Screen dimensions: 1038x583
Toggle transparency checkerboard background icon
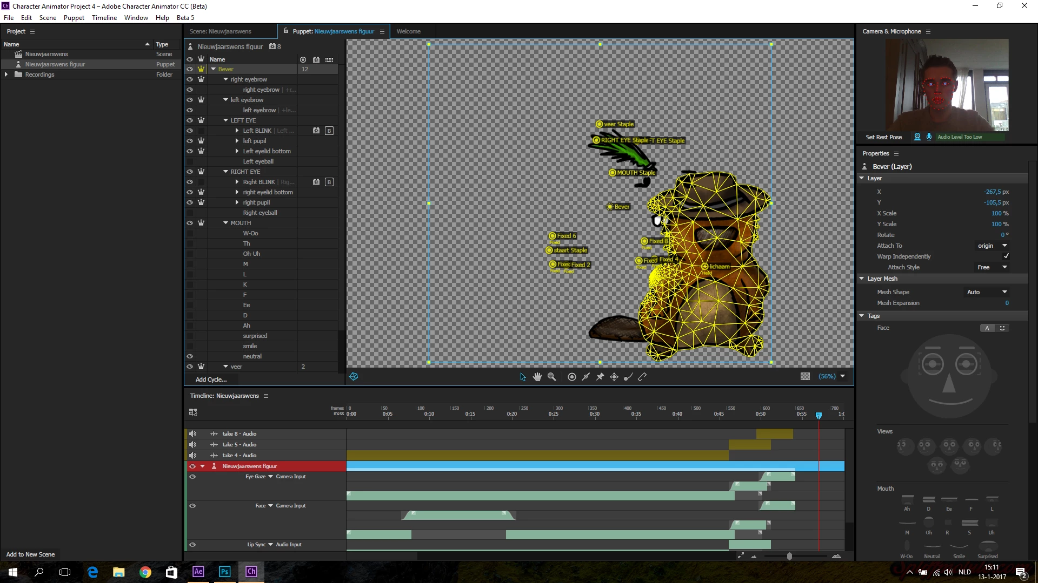pos(805,376)
